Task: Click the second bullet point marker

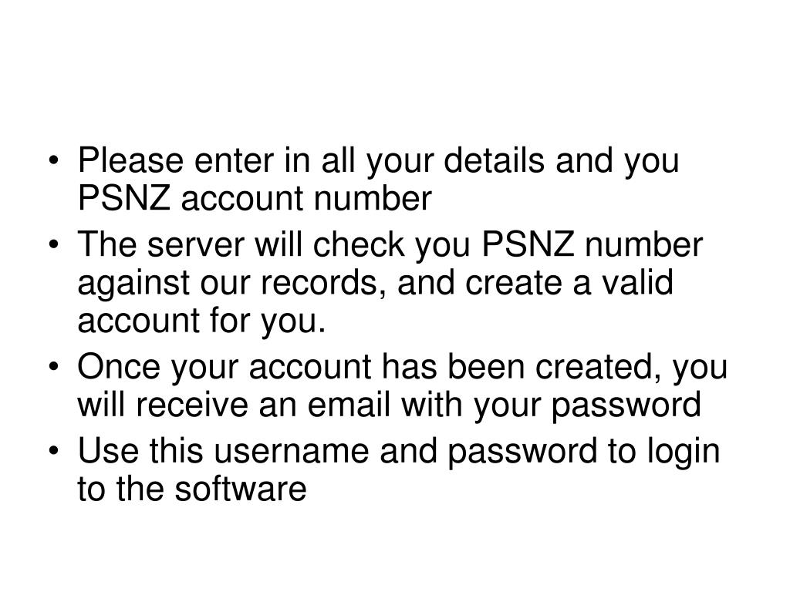Action: [x=54, y=246]
